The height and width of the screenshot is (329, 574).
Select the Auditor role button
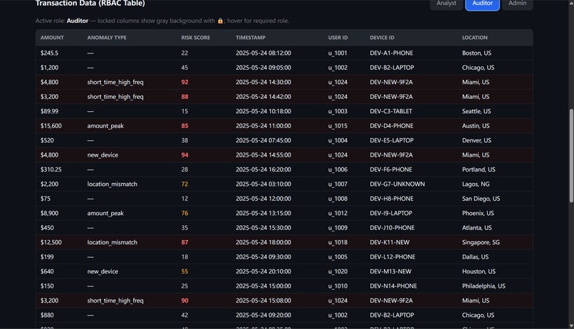(482, 4)
